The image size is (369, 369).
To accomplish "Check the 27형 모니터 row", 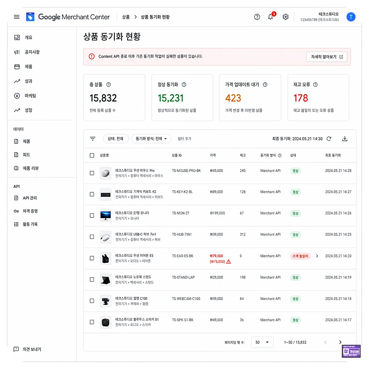I will (92, 216).
